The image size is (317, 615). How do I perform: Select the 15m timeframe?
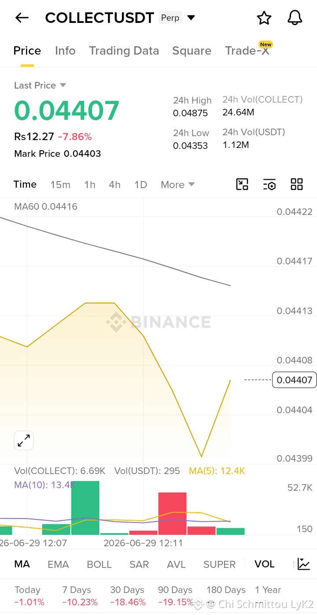point(60,185)
